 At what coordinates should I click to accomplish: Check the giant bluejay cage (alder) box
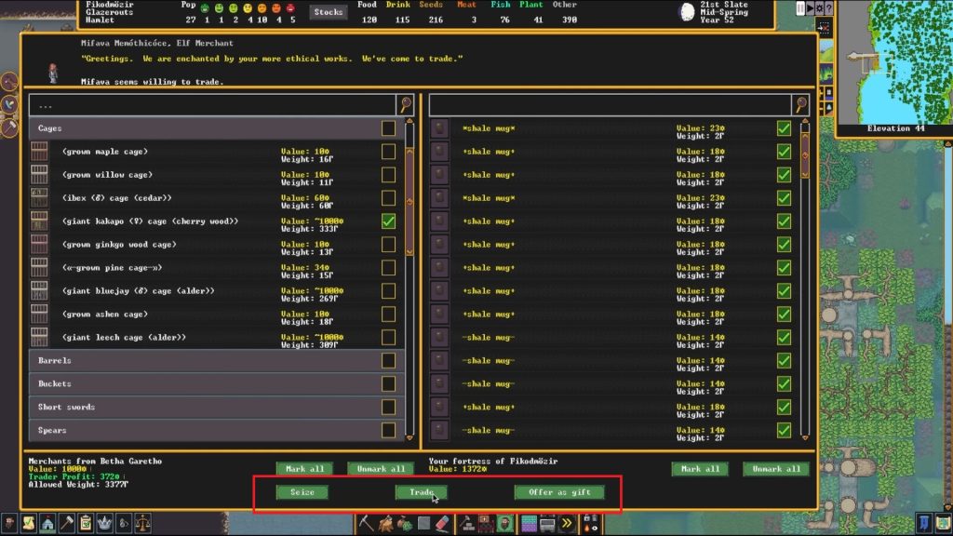(388, 291)
